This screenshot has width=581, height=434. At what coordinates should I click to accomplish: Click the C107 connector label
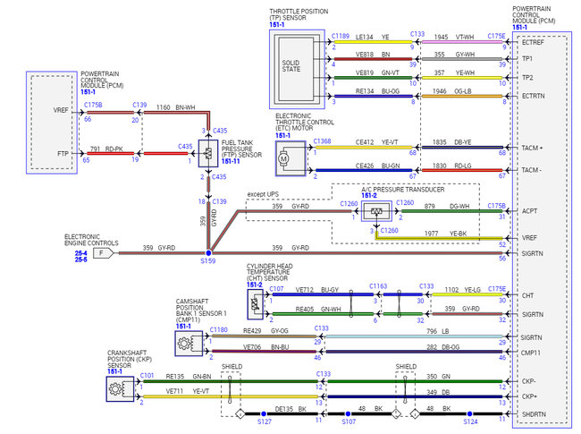click(276, 289)
